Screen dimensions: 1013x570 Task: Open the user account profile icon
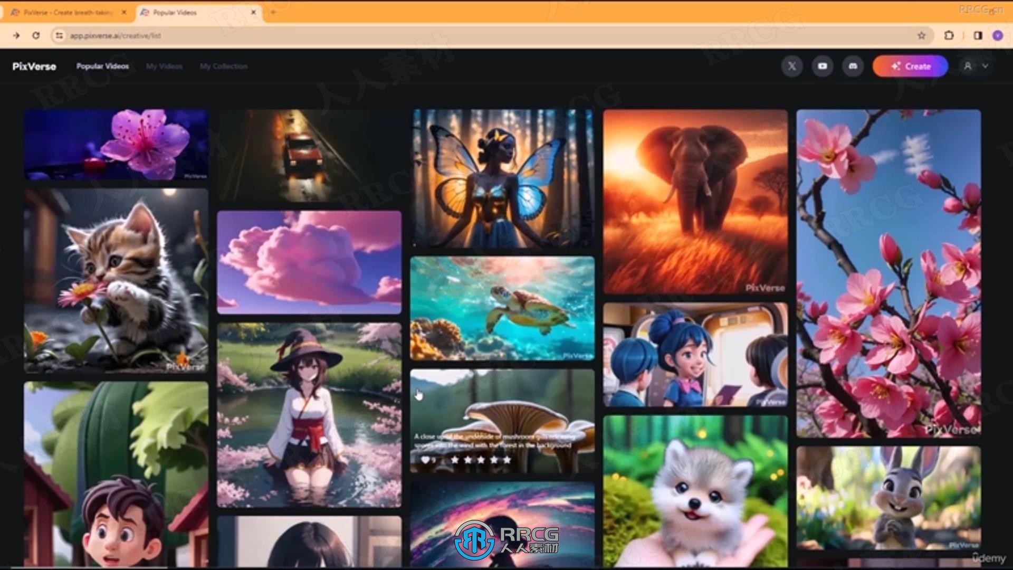968,66
